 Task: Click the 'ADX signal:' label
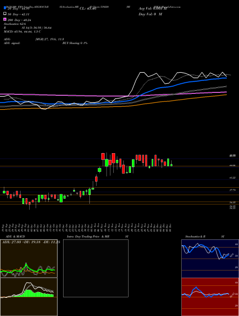point(12,43)
